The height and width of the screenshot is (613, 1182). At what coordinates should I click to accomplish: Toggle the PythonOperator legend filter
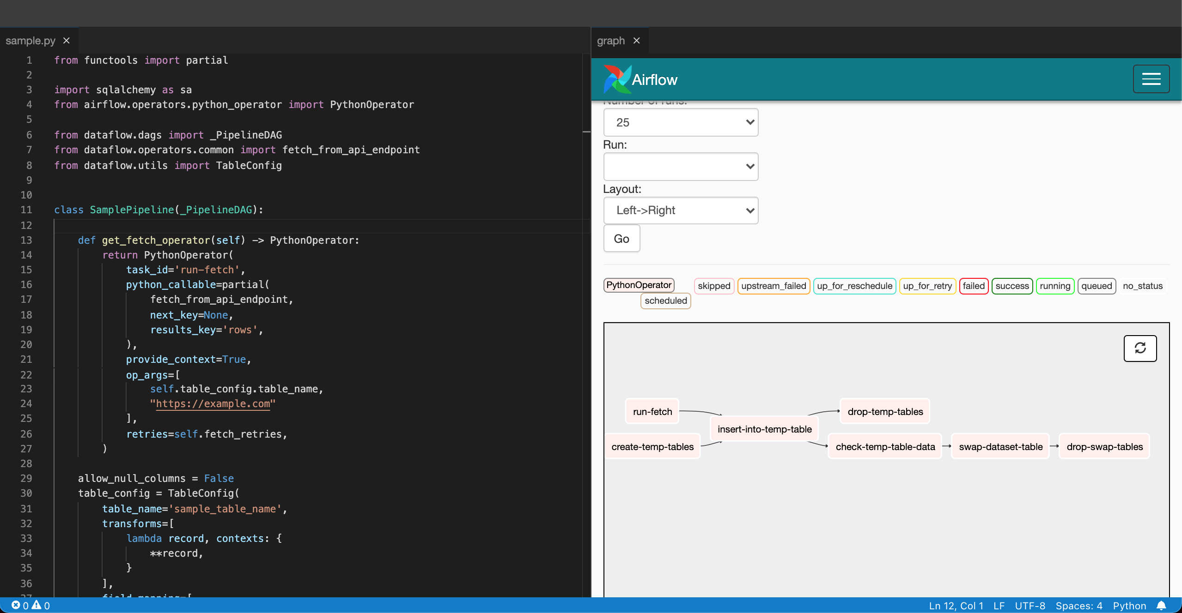639,285
